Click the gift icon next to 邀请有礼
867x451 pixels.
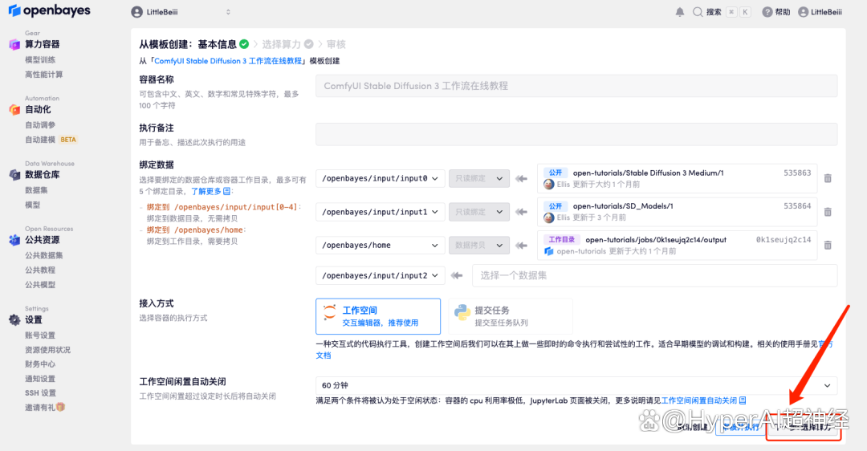(61, 407)
